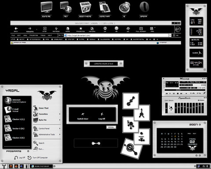The height and width of the screenshot is (169, 211).
Task: Click the Winamp play button
Action: [170, 93]
